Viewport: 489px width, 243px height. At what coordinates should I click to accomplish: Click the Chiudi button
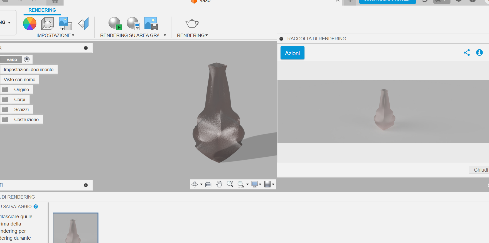480,170
